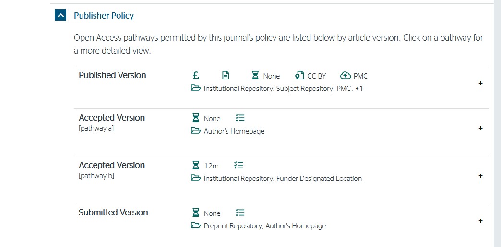Click the pound sterling fee icon
The height and width of the screenshot is (247, 501).
(x=196, y=76)
